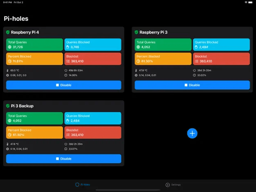Viewport: 256px width, 192px height.
Task: Open Raspberry Pi 3 Queries Blocked tile
Action: tap(221, 45)
